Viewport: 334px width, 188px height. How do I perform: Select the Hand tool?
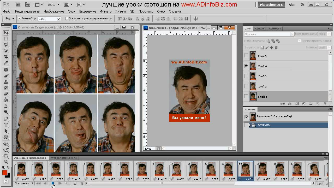pos(6,156)
